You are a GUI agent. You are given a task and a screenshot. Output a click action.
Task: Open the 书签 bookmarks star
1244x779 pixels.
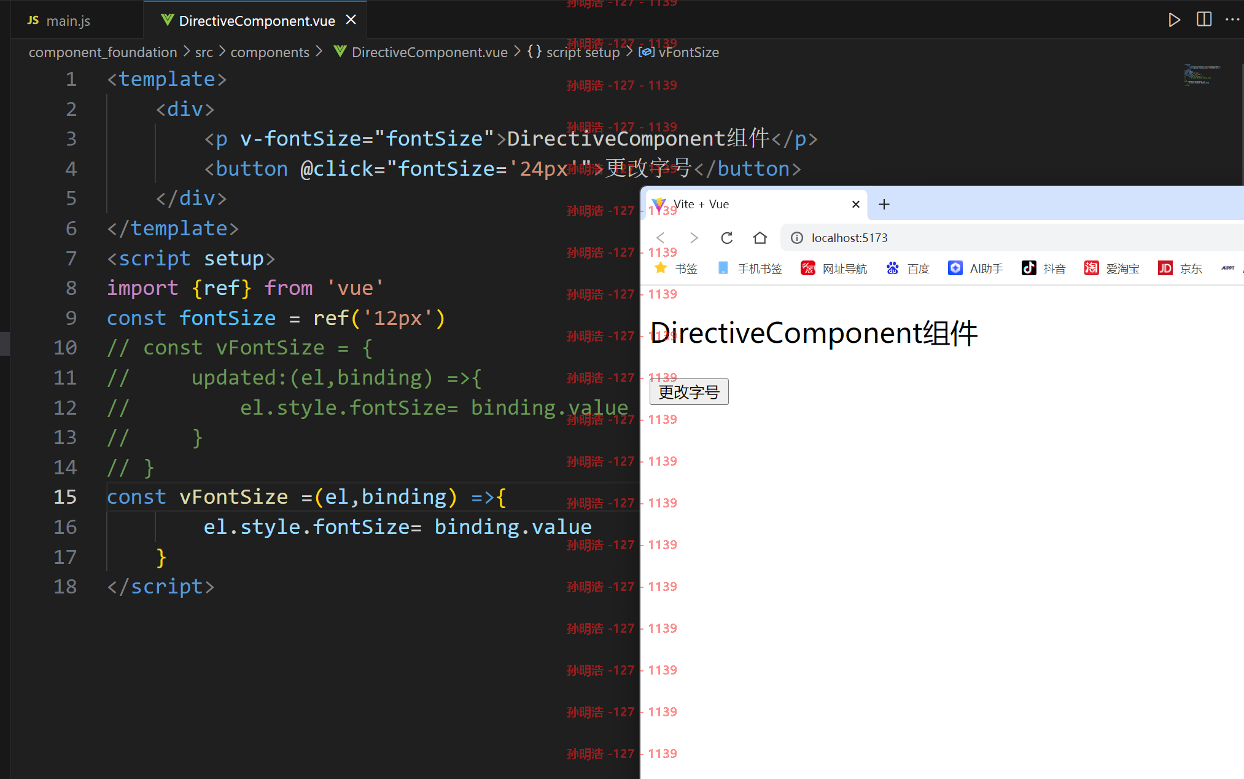[x=676, y=268]
